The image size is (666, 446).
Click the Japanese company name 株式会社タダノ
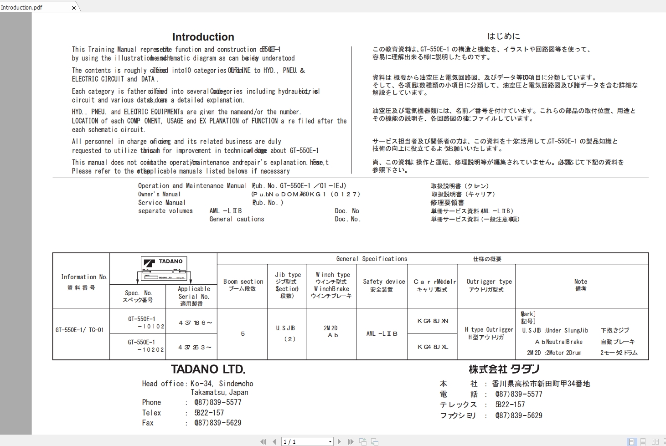(x=504, y=369)
